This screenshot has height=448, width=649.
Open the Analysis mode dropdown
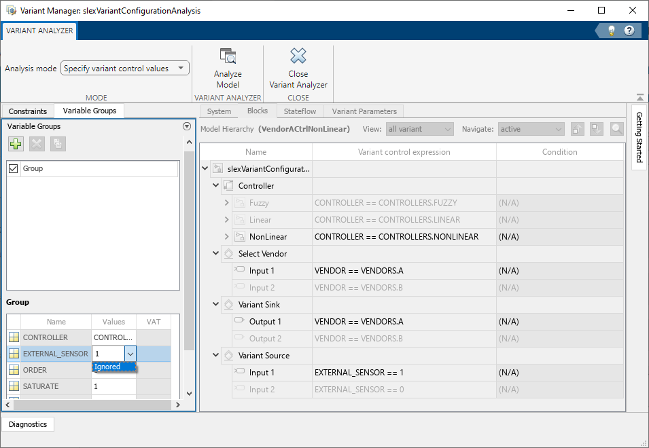point(181,67)
